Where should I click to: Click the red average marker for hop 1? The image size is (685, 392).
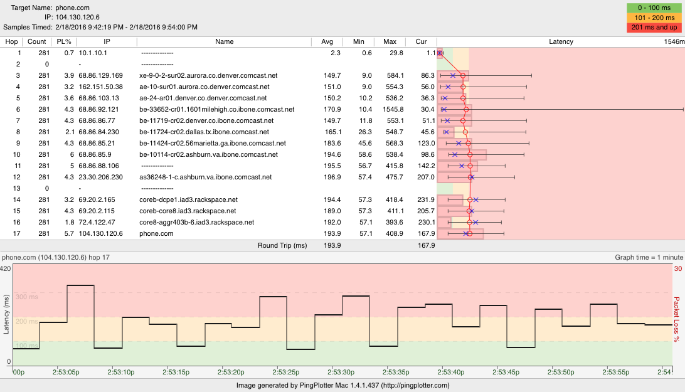440,53
